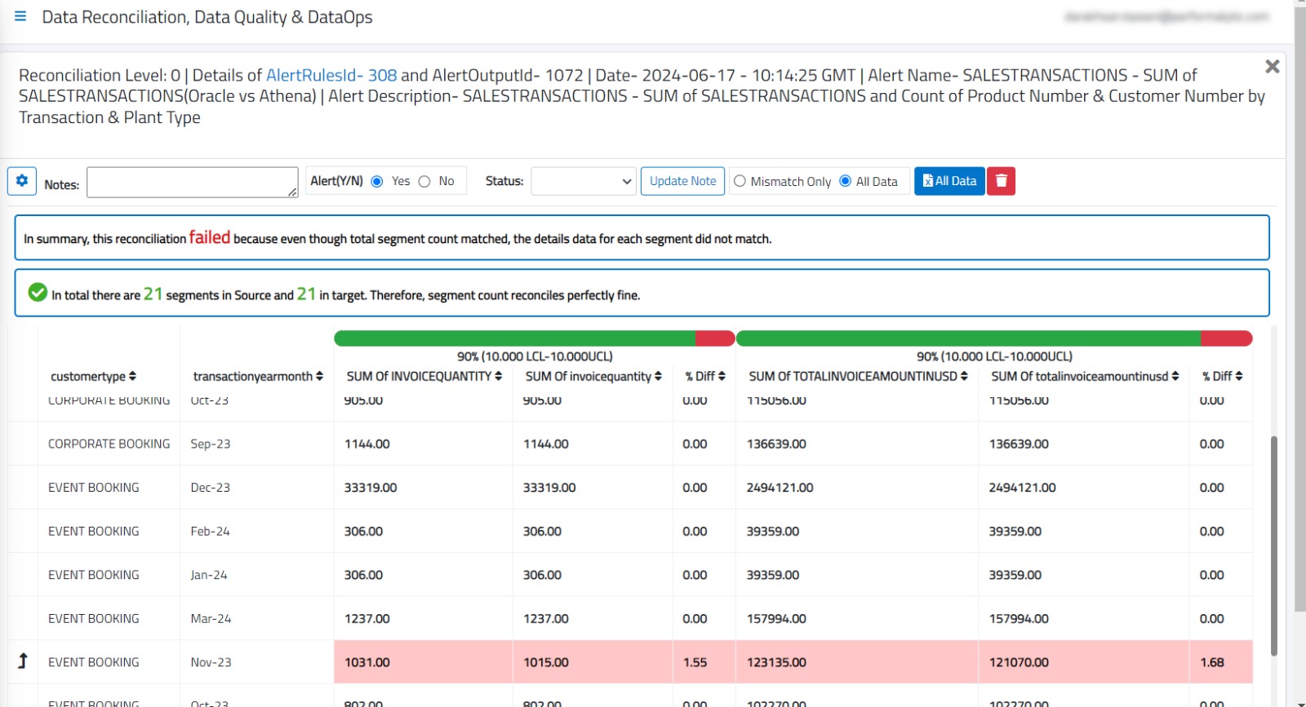Sort by transactionyearmonth column
1306x707 pixels.
[x=319, y=377]
